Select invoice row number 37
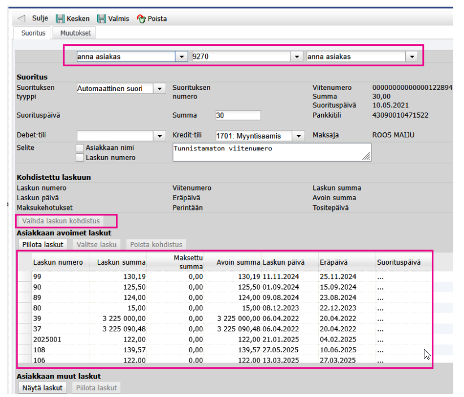 225,329
